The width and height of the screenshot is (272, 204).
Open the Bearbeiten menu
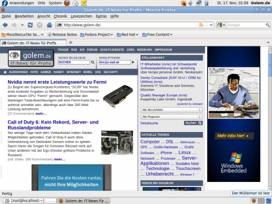click(x=24, y=16)
